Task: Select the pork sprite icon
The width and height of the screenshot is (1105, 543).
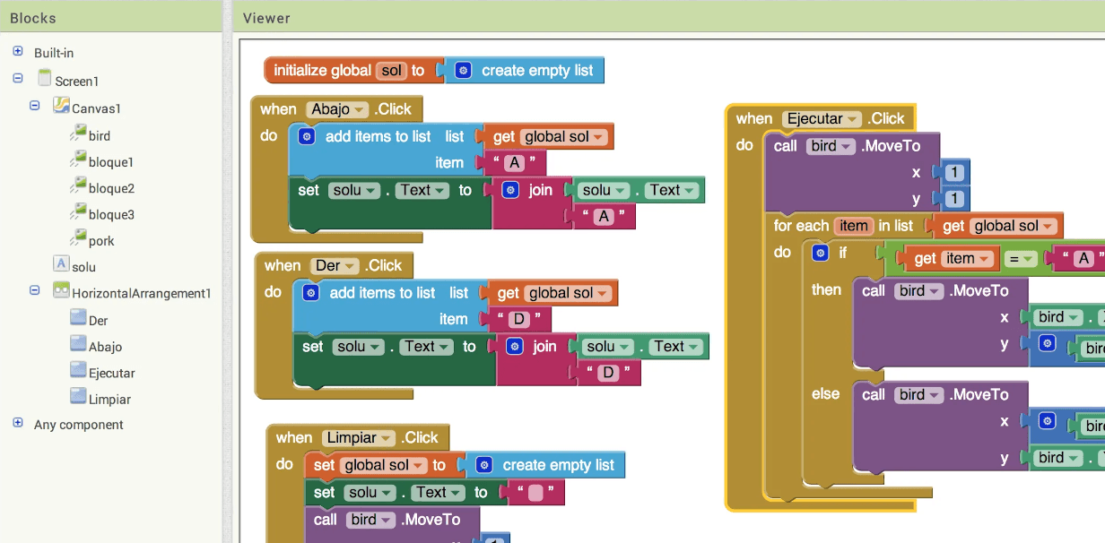Action: [x=78, y=239]
